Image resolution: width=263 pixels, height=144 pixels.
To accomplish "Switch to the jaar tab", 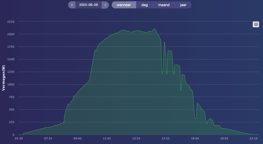I will [x=183, y=5].
